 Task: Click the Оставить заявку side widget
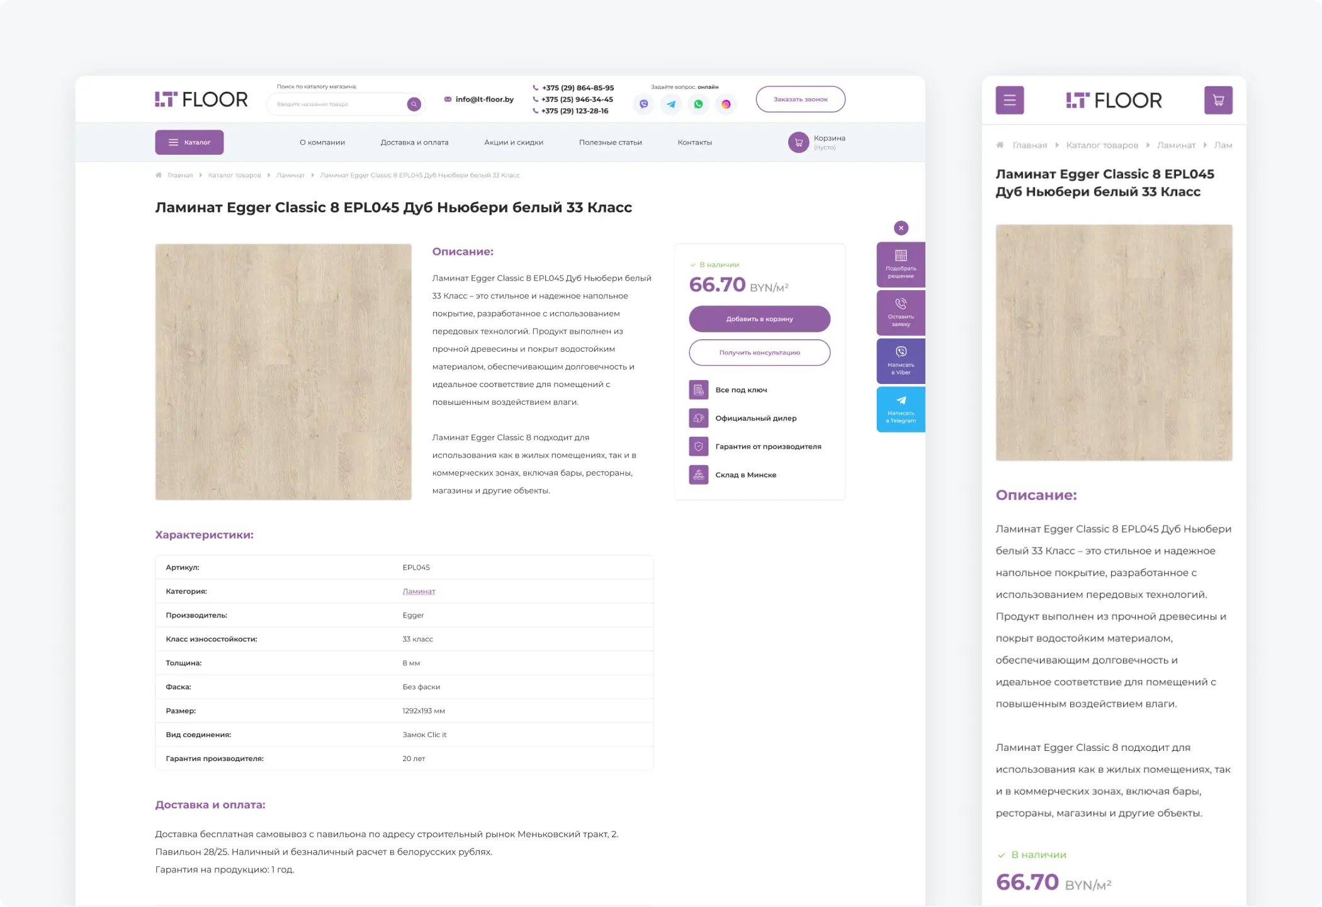pos(900,313)
